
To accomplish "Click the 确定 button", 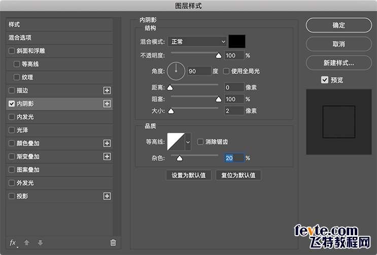I will 339,25.
